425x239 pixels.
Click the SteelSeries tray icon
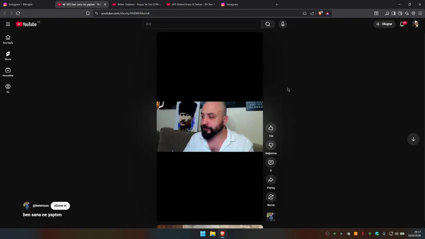tap(349, 234)
